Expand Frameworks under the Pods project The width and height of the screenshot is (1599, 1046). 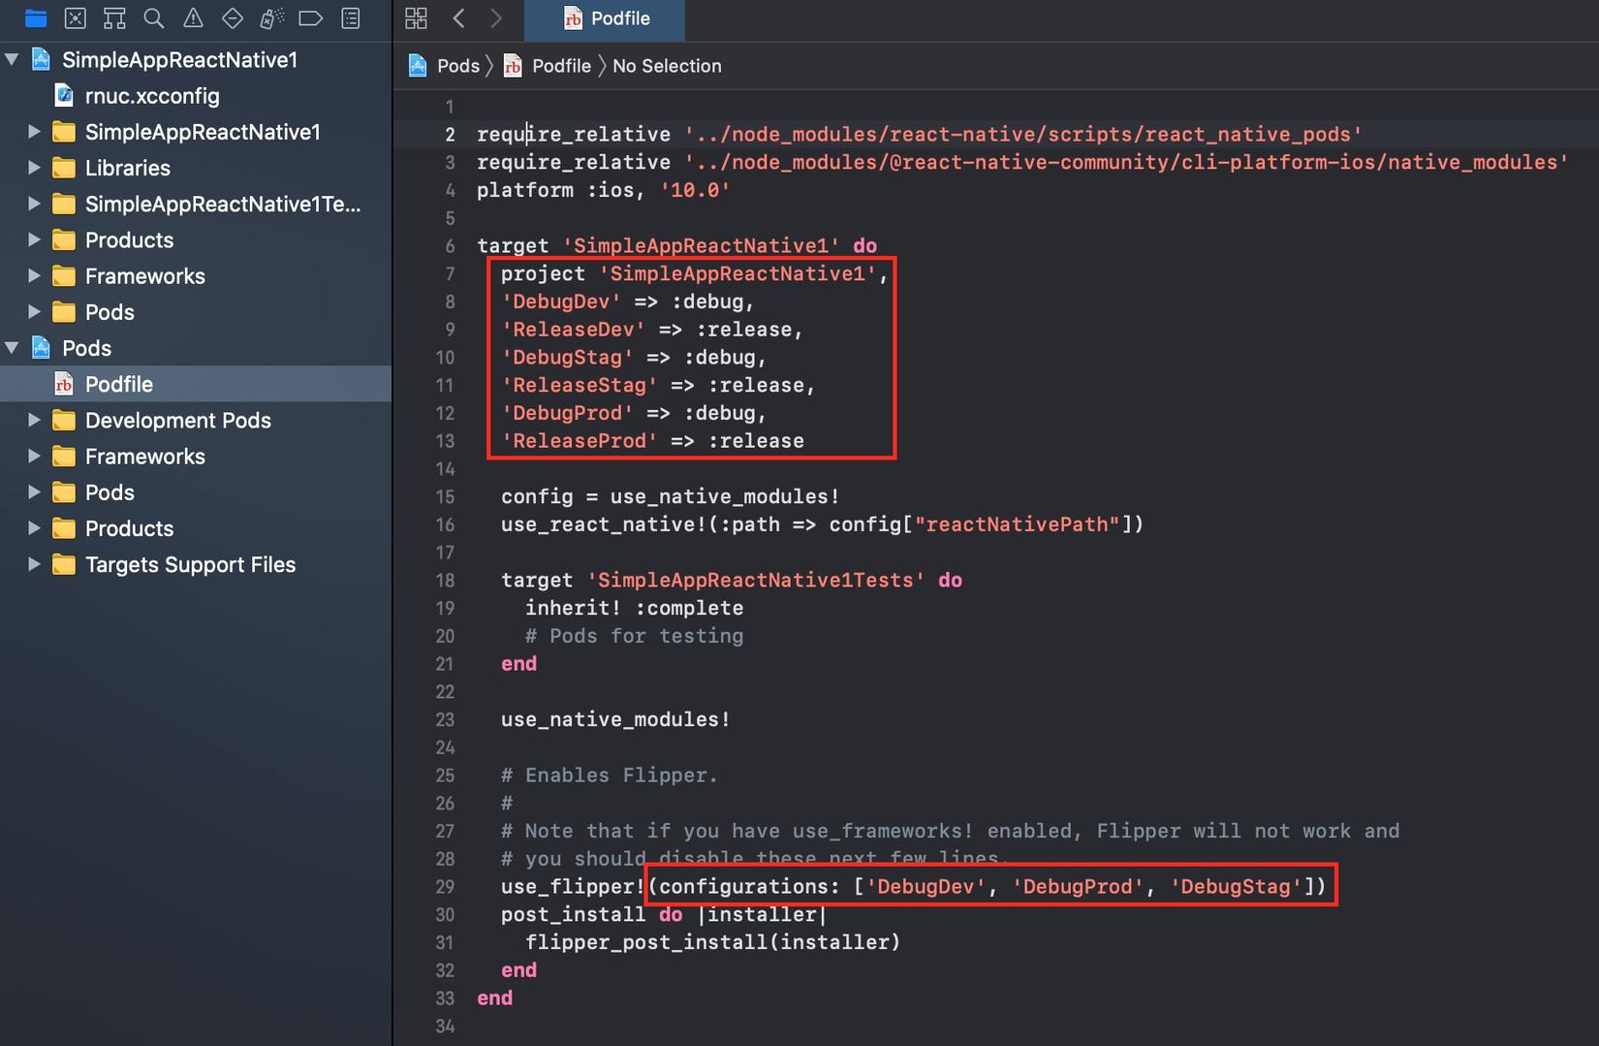click(34, 456)
